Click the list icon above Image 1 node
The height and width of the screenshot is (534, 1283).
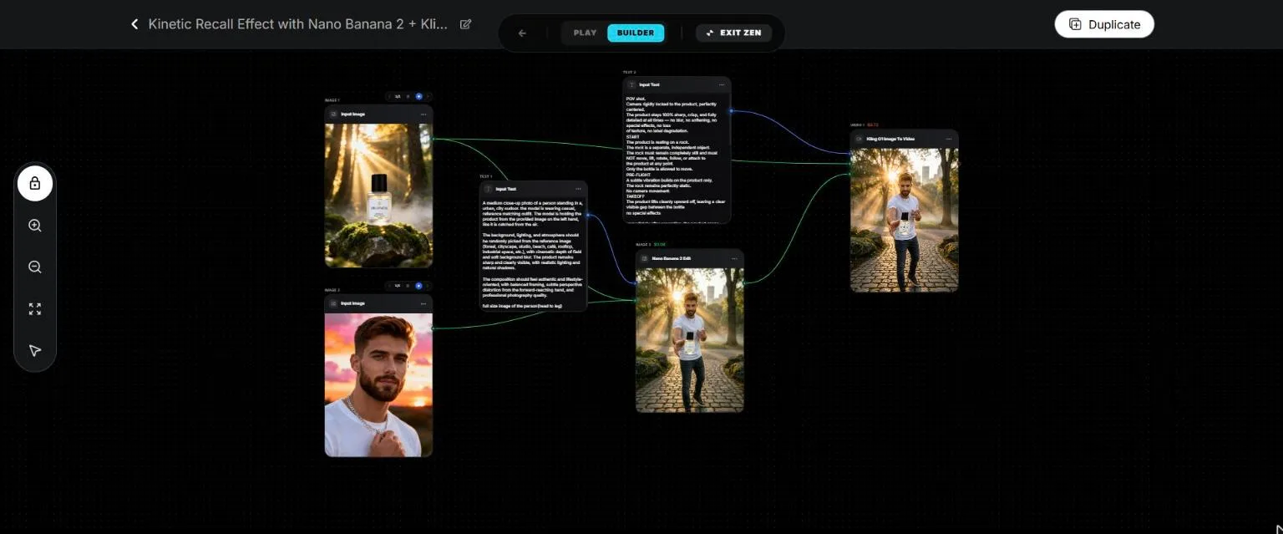(408, 96)
